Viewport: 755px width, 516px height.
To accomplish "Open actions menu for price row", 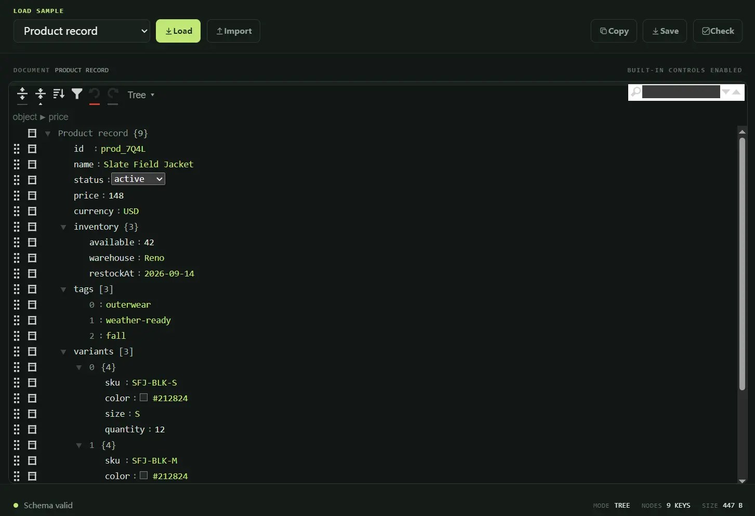I will (x=32, y=195).
